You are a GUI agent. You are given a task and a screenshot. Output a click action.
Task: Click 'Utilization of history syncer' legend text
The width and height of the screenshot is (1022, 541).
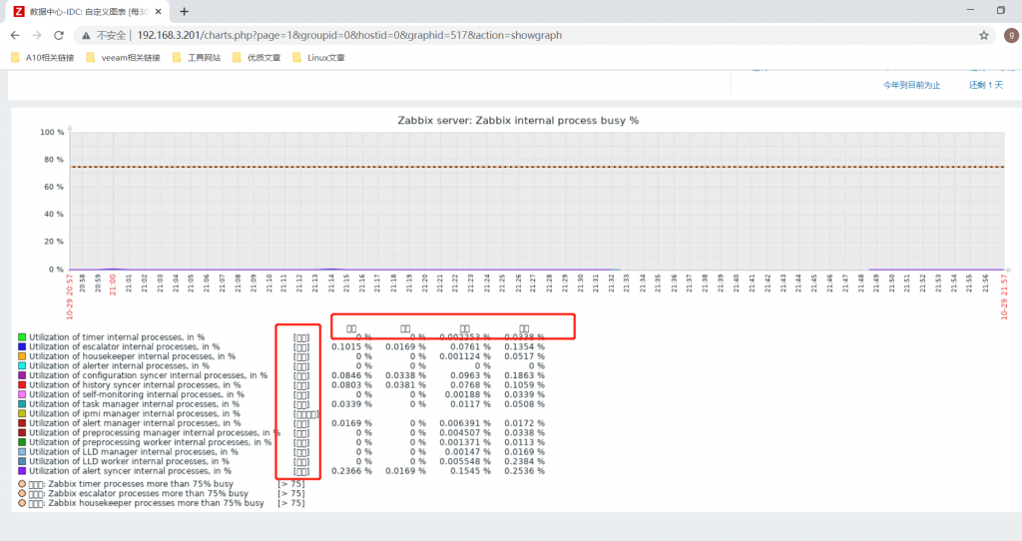click(135, 385)
